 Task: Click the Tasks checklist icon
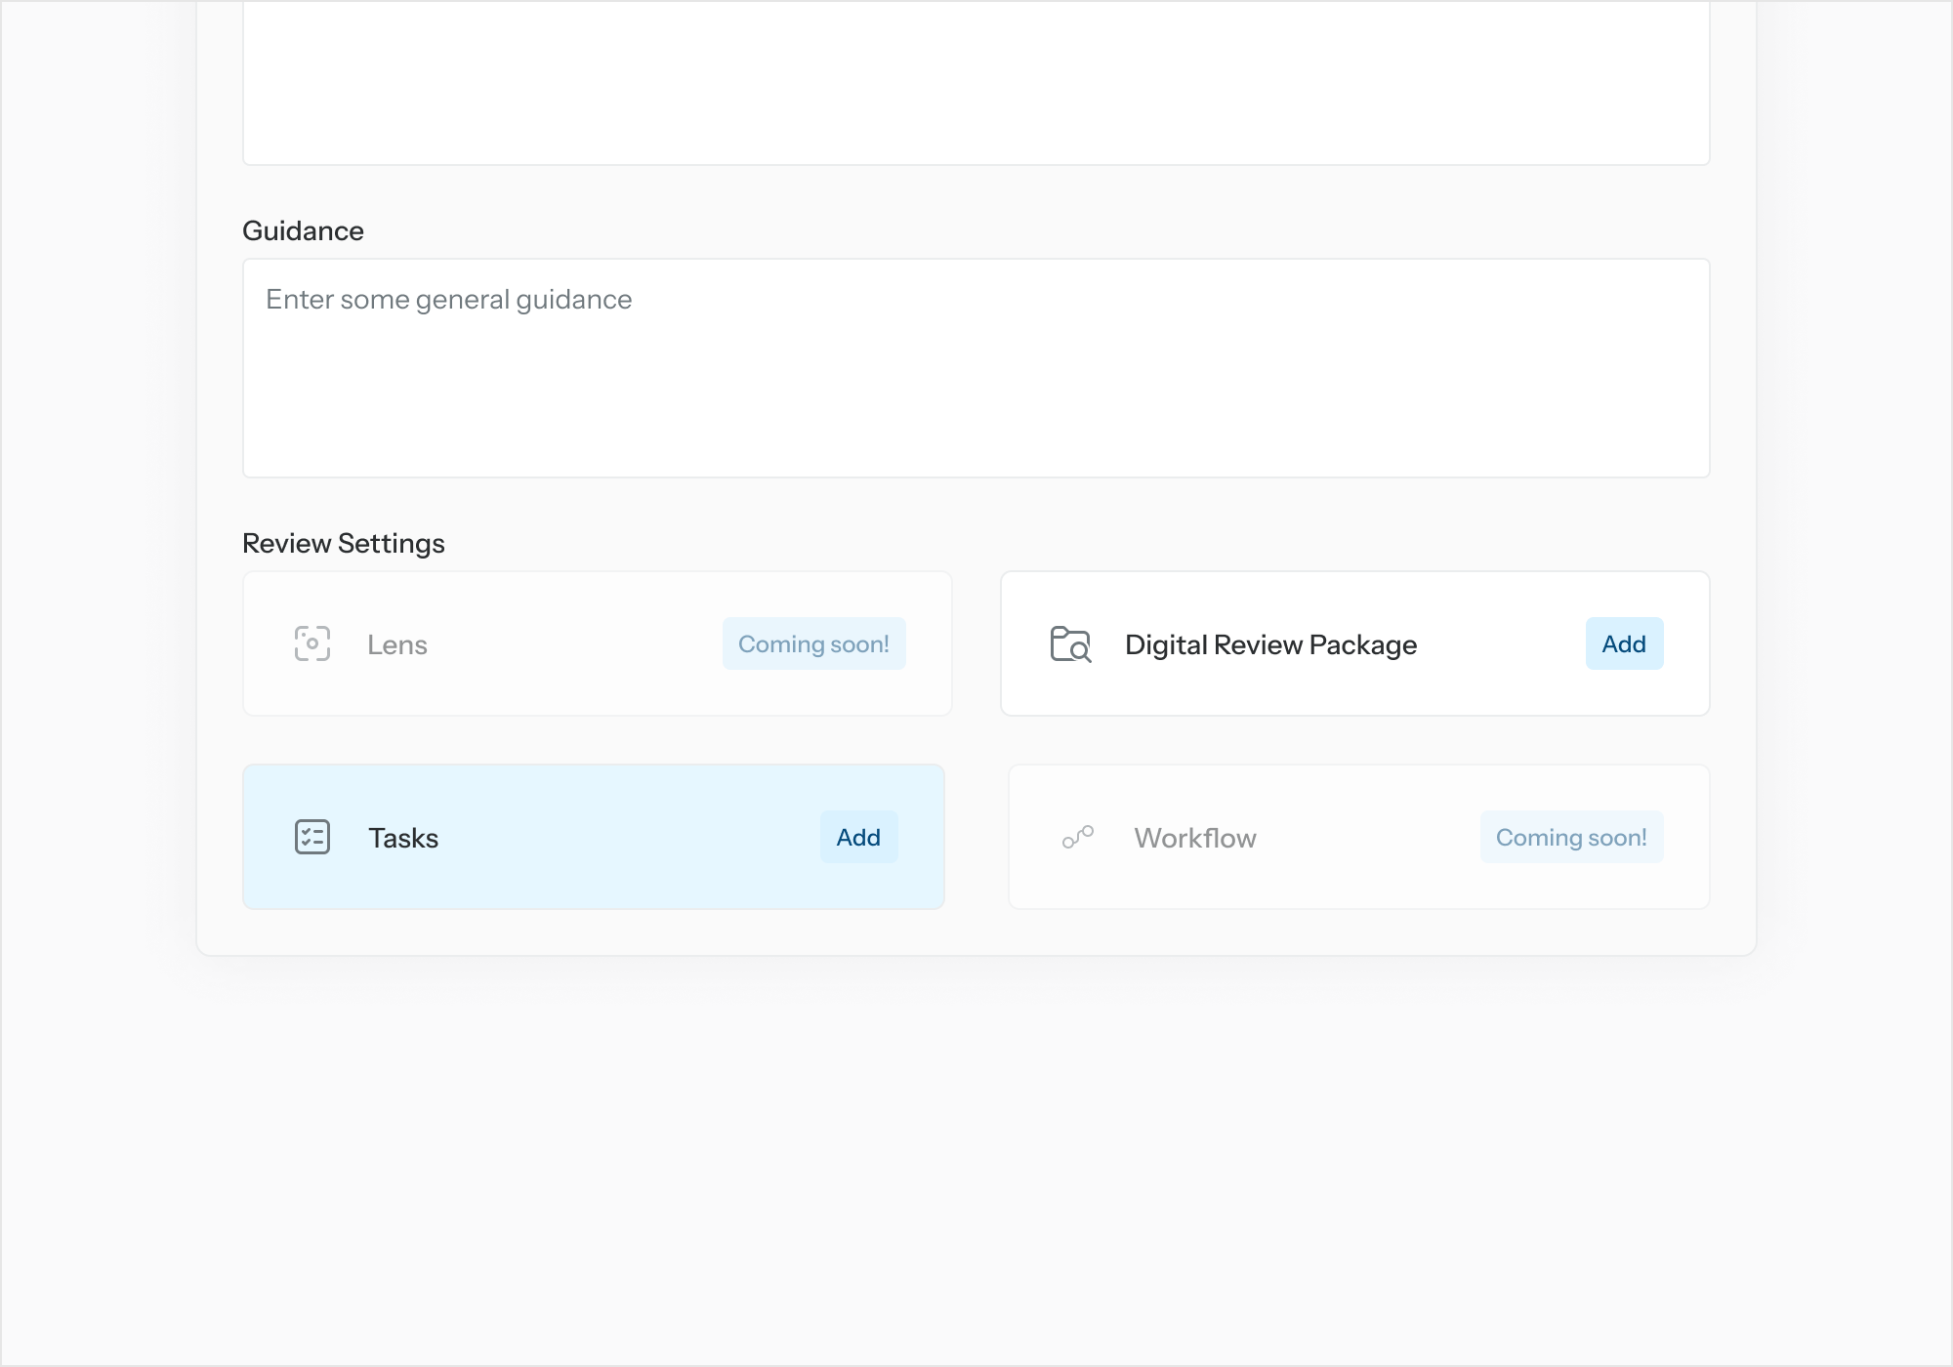click(x=312, y=837)
